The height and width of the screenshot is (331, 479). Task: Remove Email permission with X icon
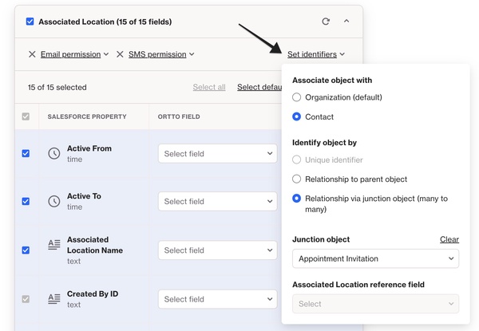coord(32,54)
